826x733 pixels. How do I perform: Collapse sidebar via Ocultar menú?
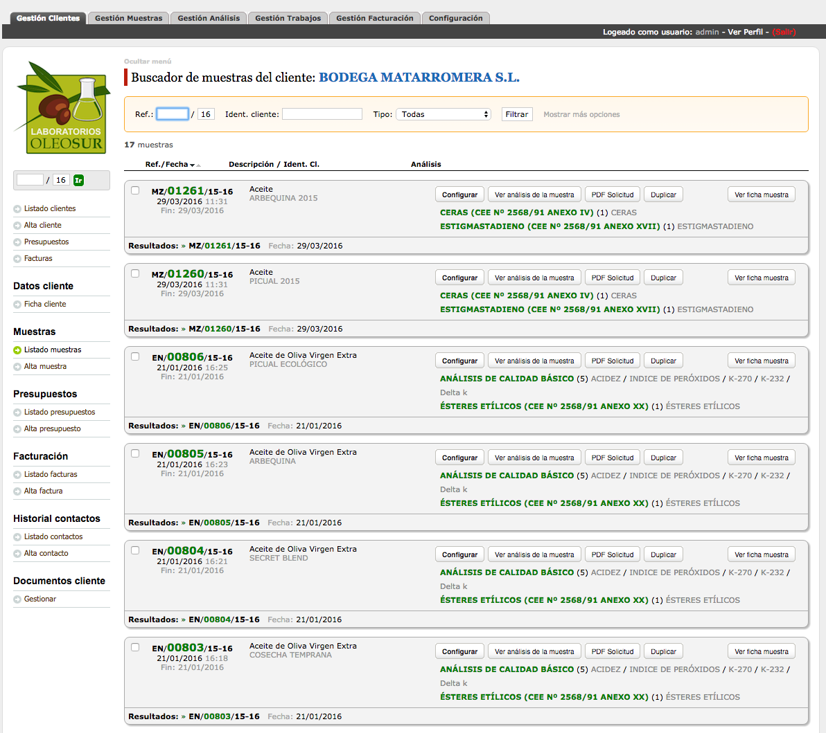pyautogui.click(x=148, y=62)
